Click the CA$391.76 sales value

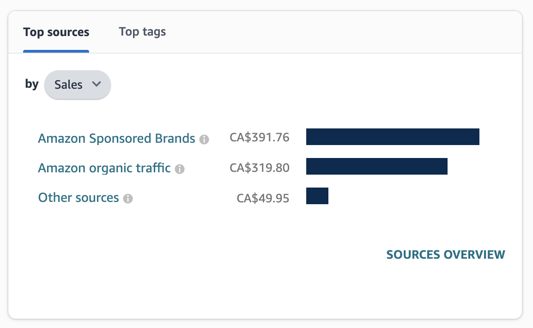259,138
